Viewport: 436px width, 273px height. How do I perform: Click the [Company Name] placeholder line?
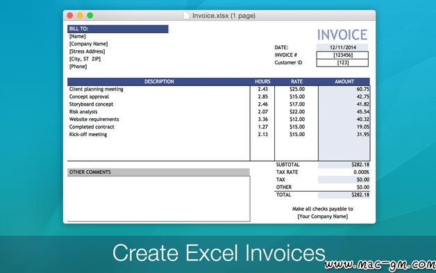pos(88,44)
